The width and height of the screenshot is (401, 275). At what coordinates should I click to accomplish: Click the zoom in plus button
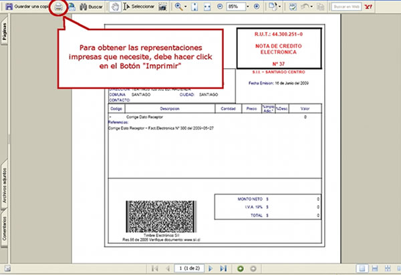click(x=257, y=7)
